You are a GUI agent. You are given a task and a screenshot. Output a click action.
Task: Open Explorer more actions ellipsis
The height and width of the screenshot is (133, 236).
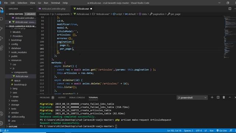click(31, 9)
